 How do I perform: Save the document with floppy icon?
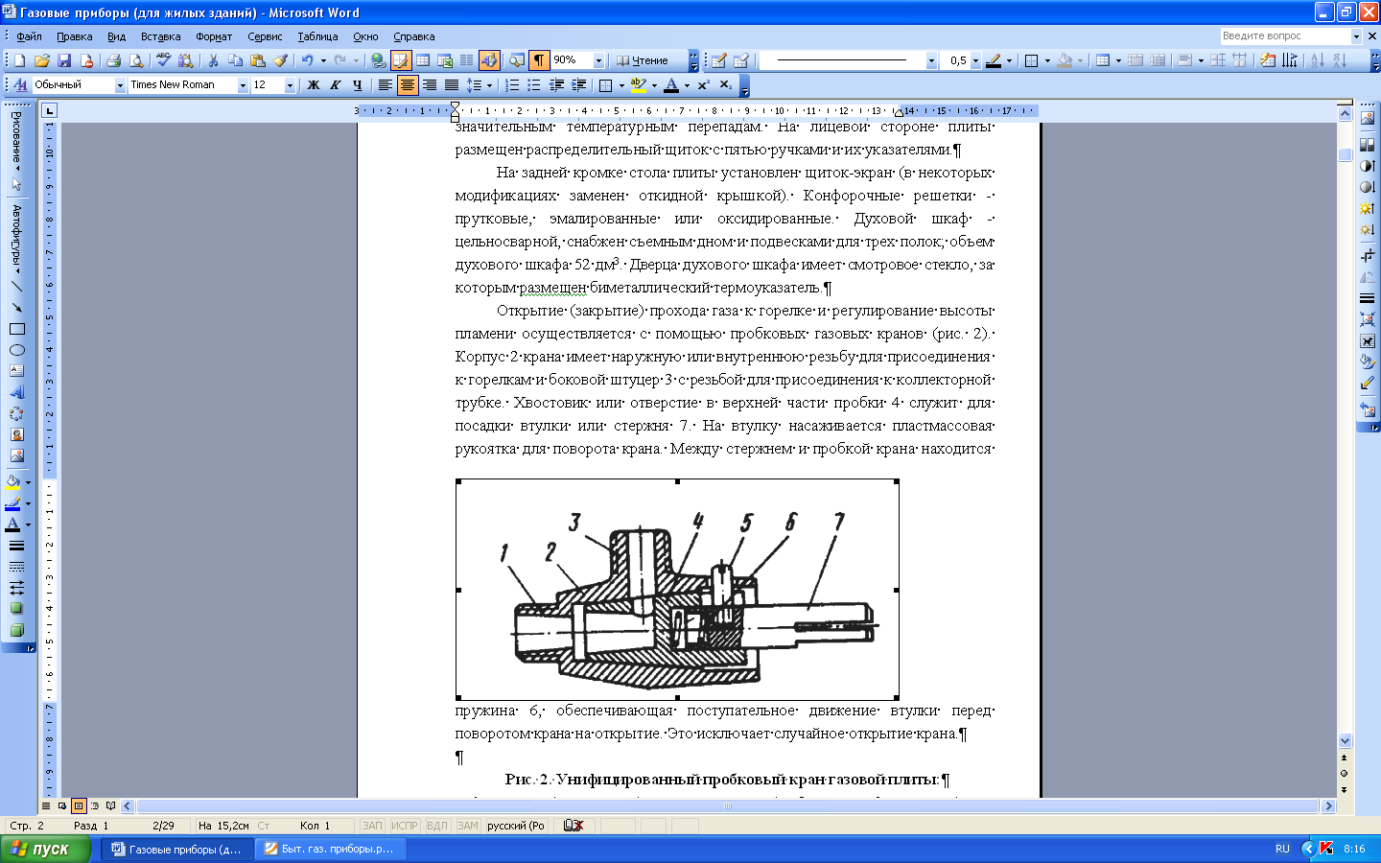[64, 60]
